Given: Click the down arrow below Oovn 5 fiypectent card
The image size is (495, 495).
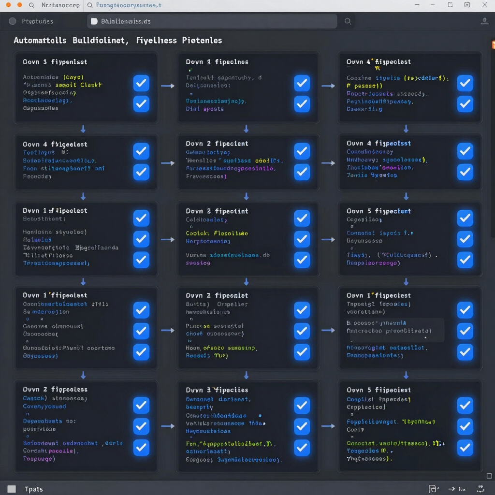Looking at the screenshot, I should click(406, 282).
